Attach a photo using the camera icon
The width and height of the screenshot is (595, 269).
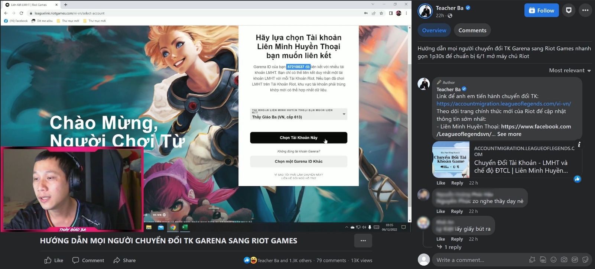pyautogui.click(x=564, y=260)
